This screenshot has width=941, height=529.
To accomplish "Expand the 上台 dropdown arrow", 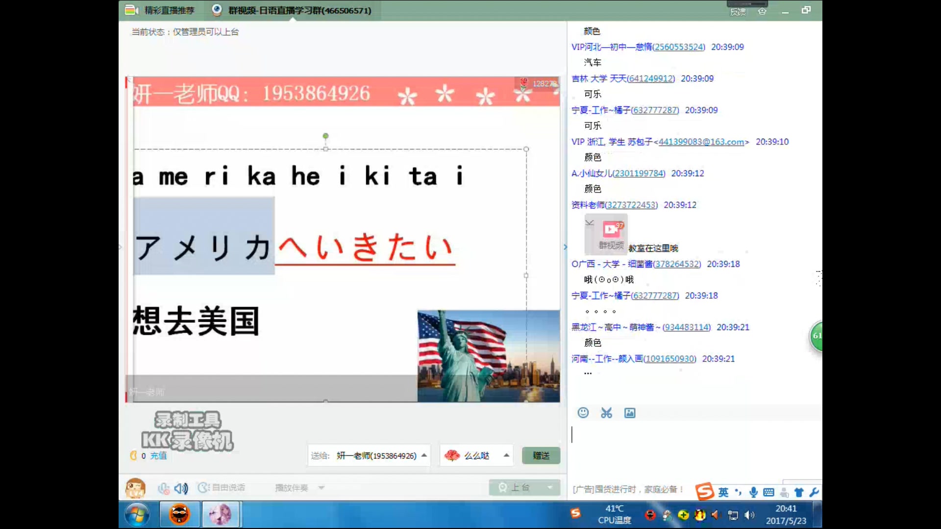I will tap(550, 487).
